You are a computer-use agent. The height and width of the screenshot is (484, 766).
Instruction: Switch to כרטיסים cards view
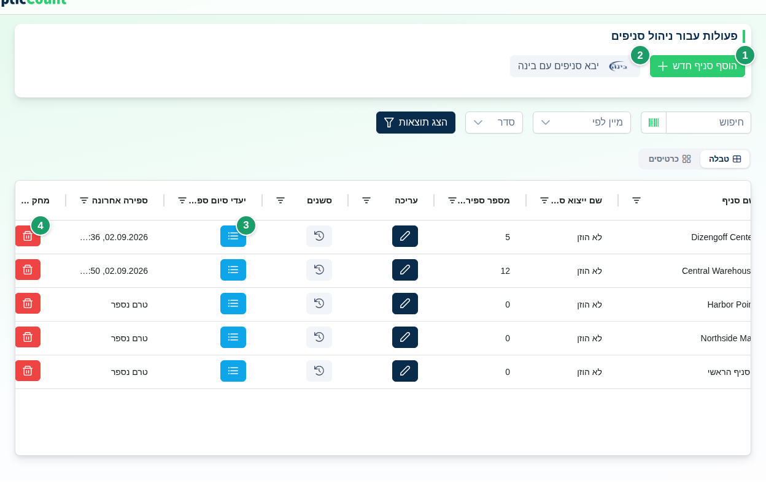(x=670, y=159)
